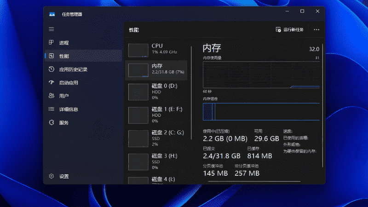Select 磁盘 0 (D:) HDD entry
368x207 pixels.
tap(156, 92)
